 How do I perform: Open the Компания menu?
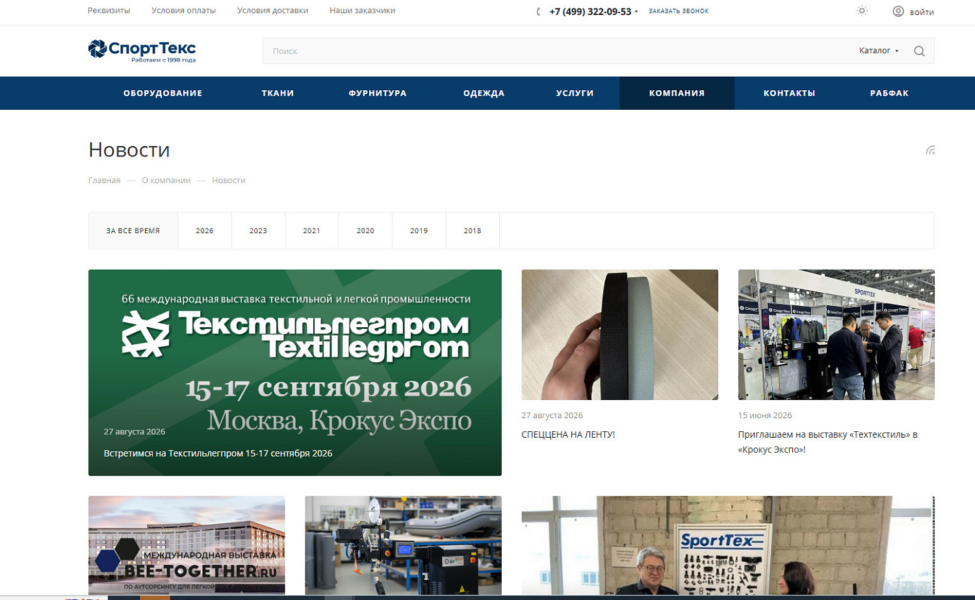677,93
